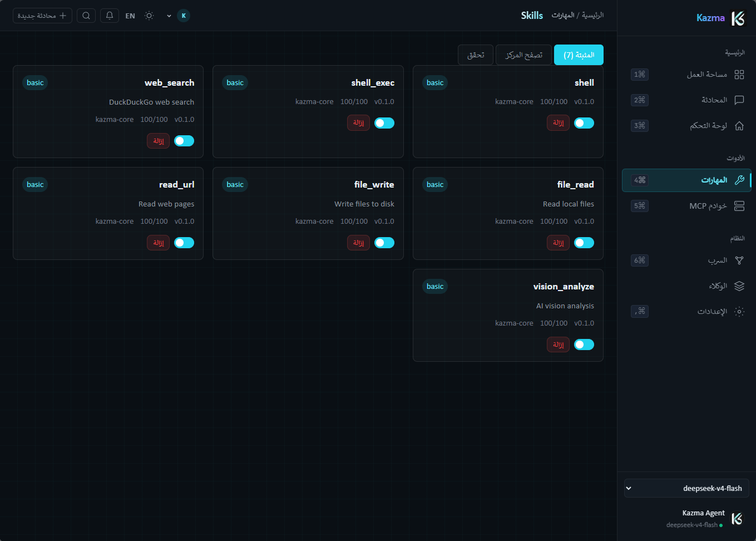Image resolution: width=756 pixels, height=541 pixels.
Task: Click AI vision analysis description text
Action: tap(565, 306)
